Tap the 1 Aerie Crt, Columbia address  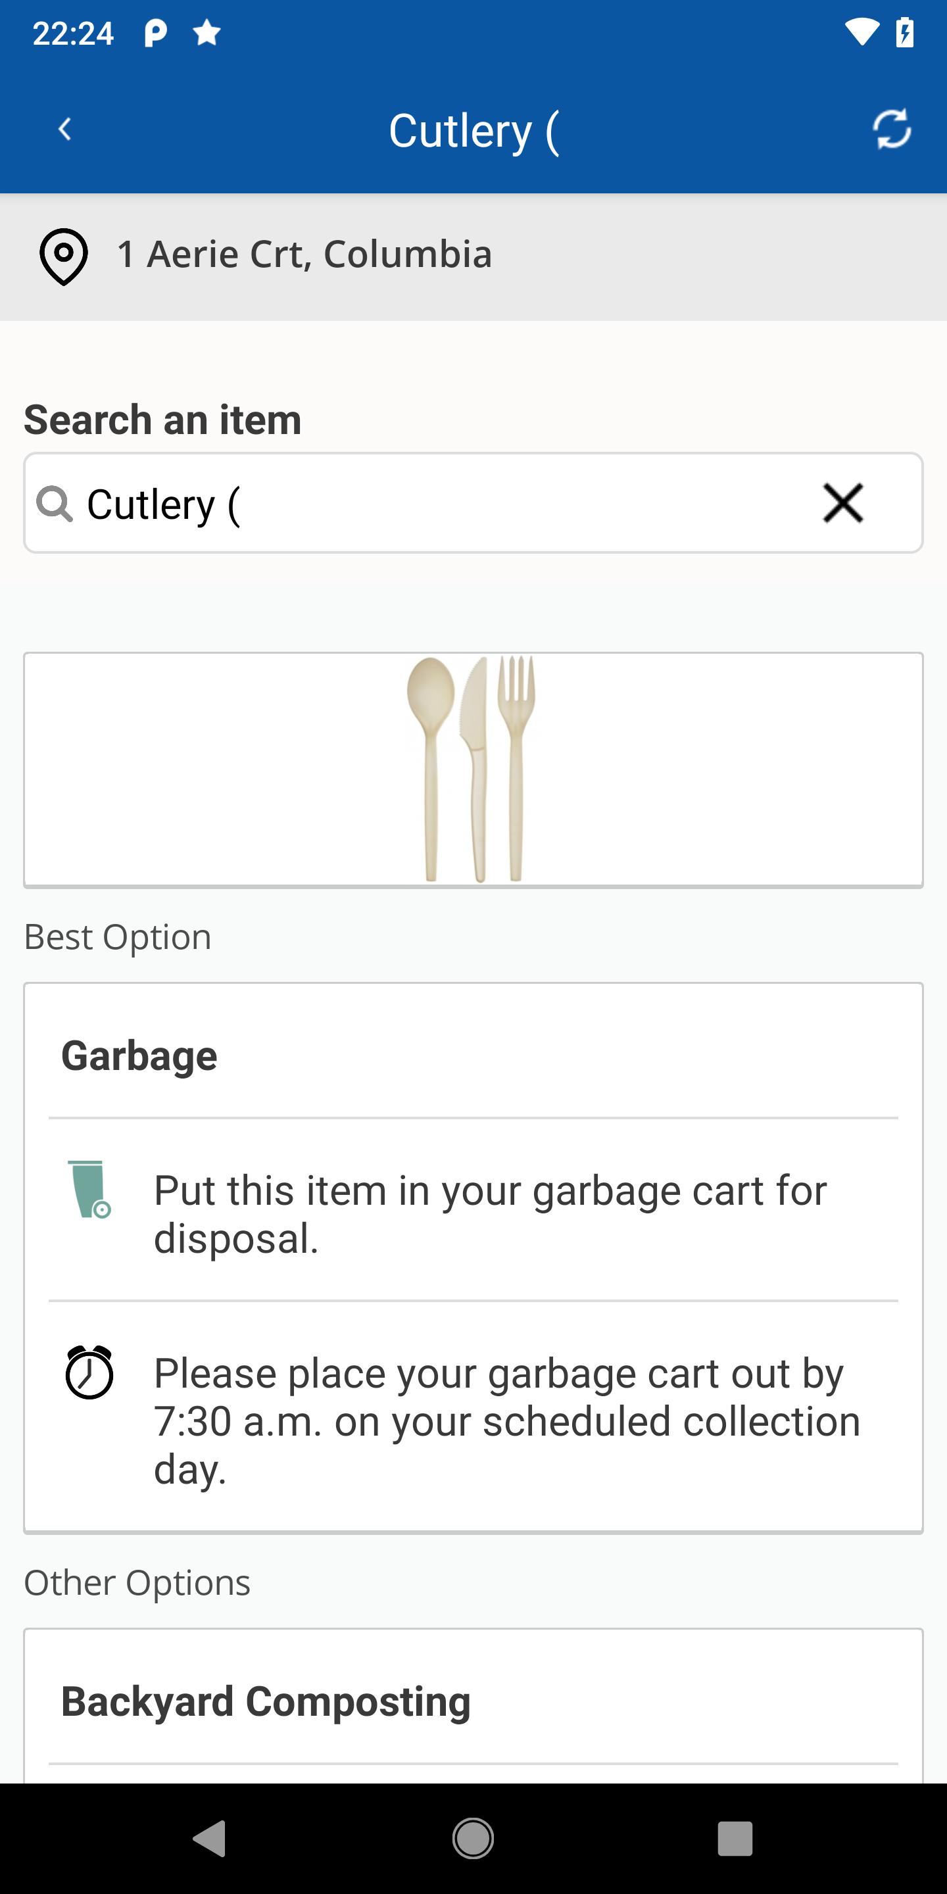coord(304,255)
